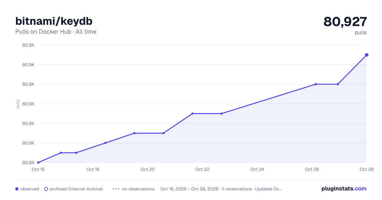Click the dashed 'no observations' legend marker
382x200 pixels.
pyautogui.click(x=116, y=189)
